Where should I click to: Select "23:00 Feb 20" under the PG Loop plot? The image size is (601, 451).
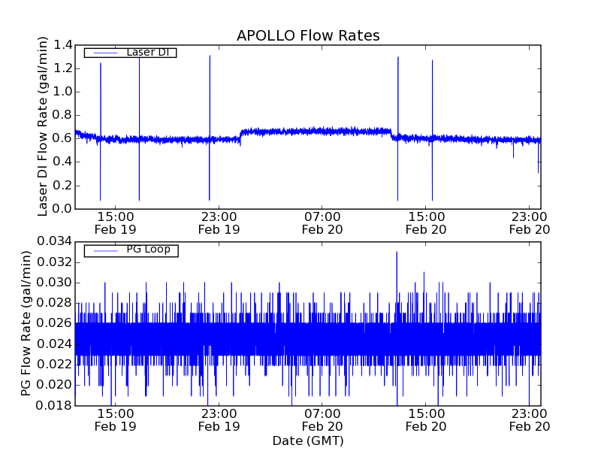530,420
